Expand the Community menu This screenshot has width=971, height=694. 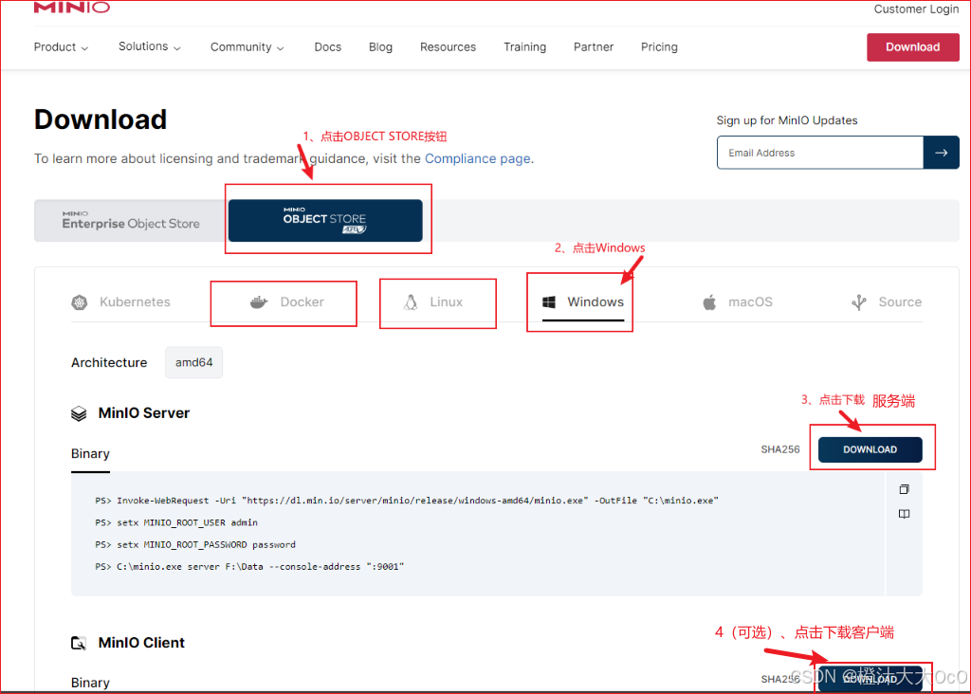(x=247, y=47)
